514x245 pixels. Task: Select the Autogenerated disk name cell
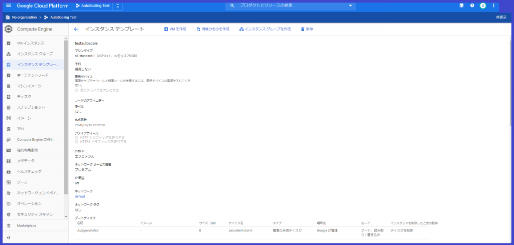pyautogui.click(x=87, y=230)
